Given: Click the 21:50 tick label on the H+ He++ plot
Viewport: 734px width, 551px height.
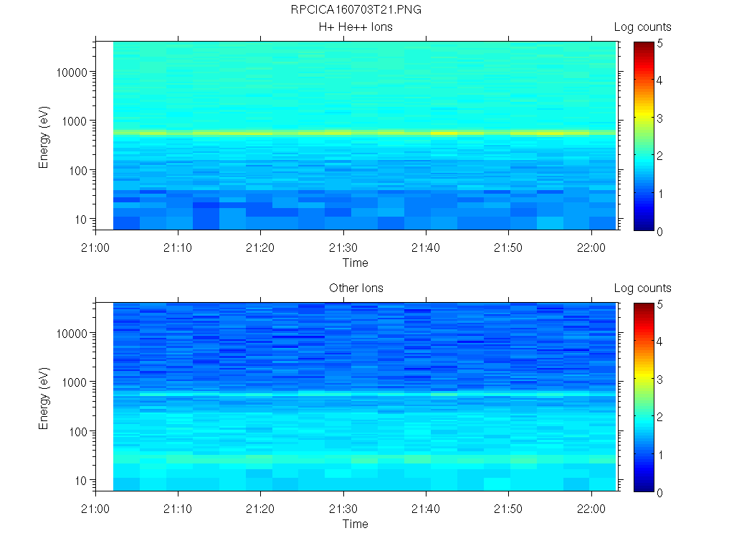Looking at the screenshot, I should click(508, 248).
